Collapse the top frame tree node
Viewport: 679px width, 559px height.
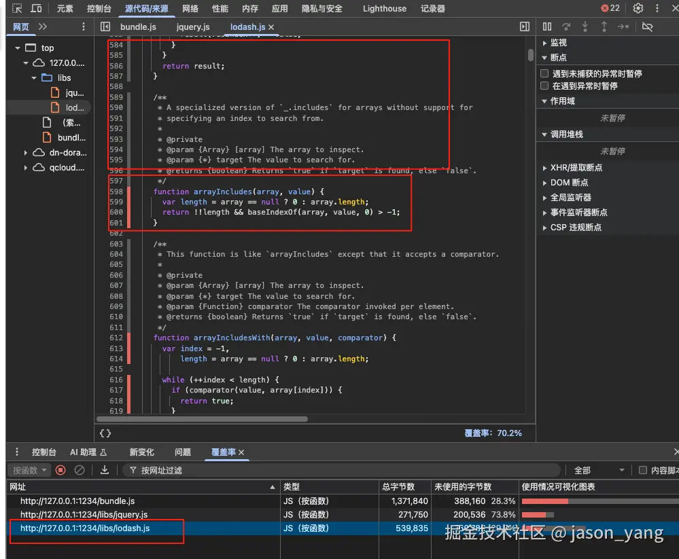[17, 48]
